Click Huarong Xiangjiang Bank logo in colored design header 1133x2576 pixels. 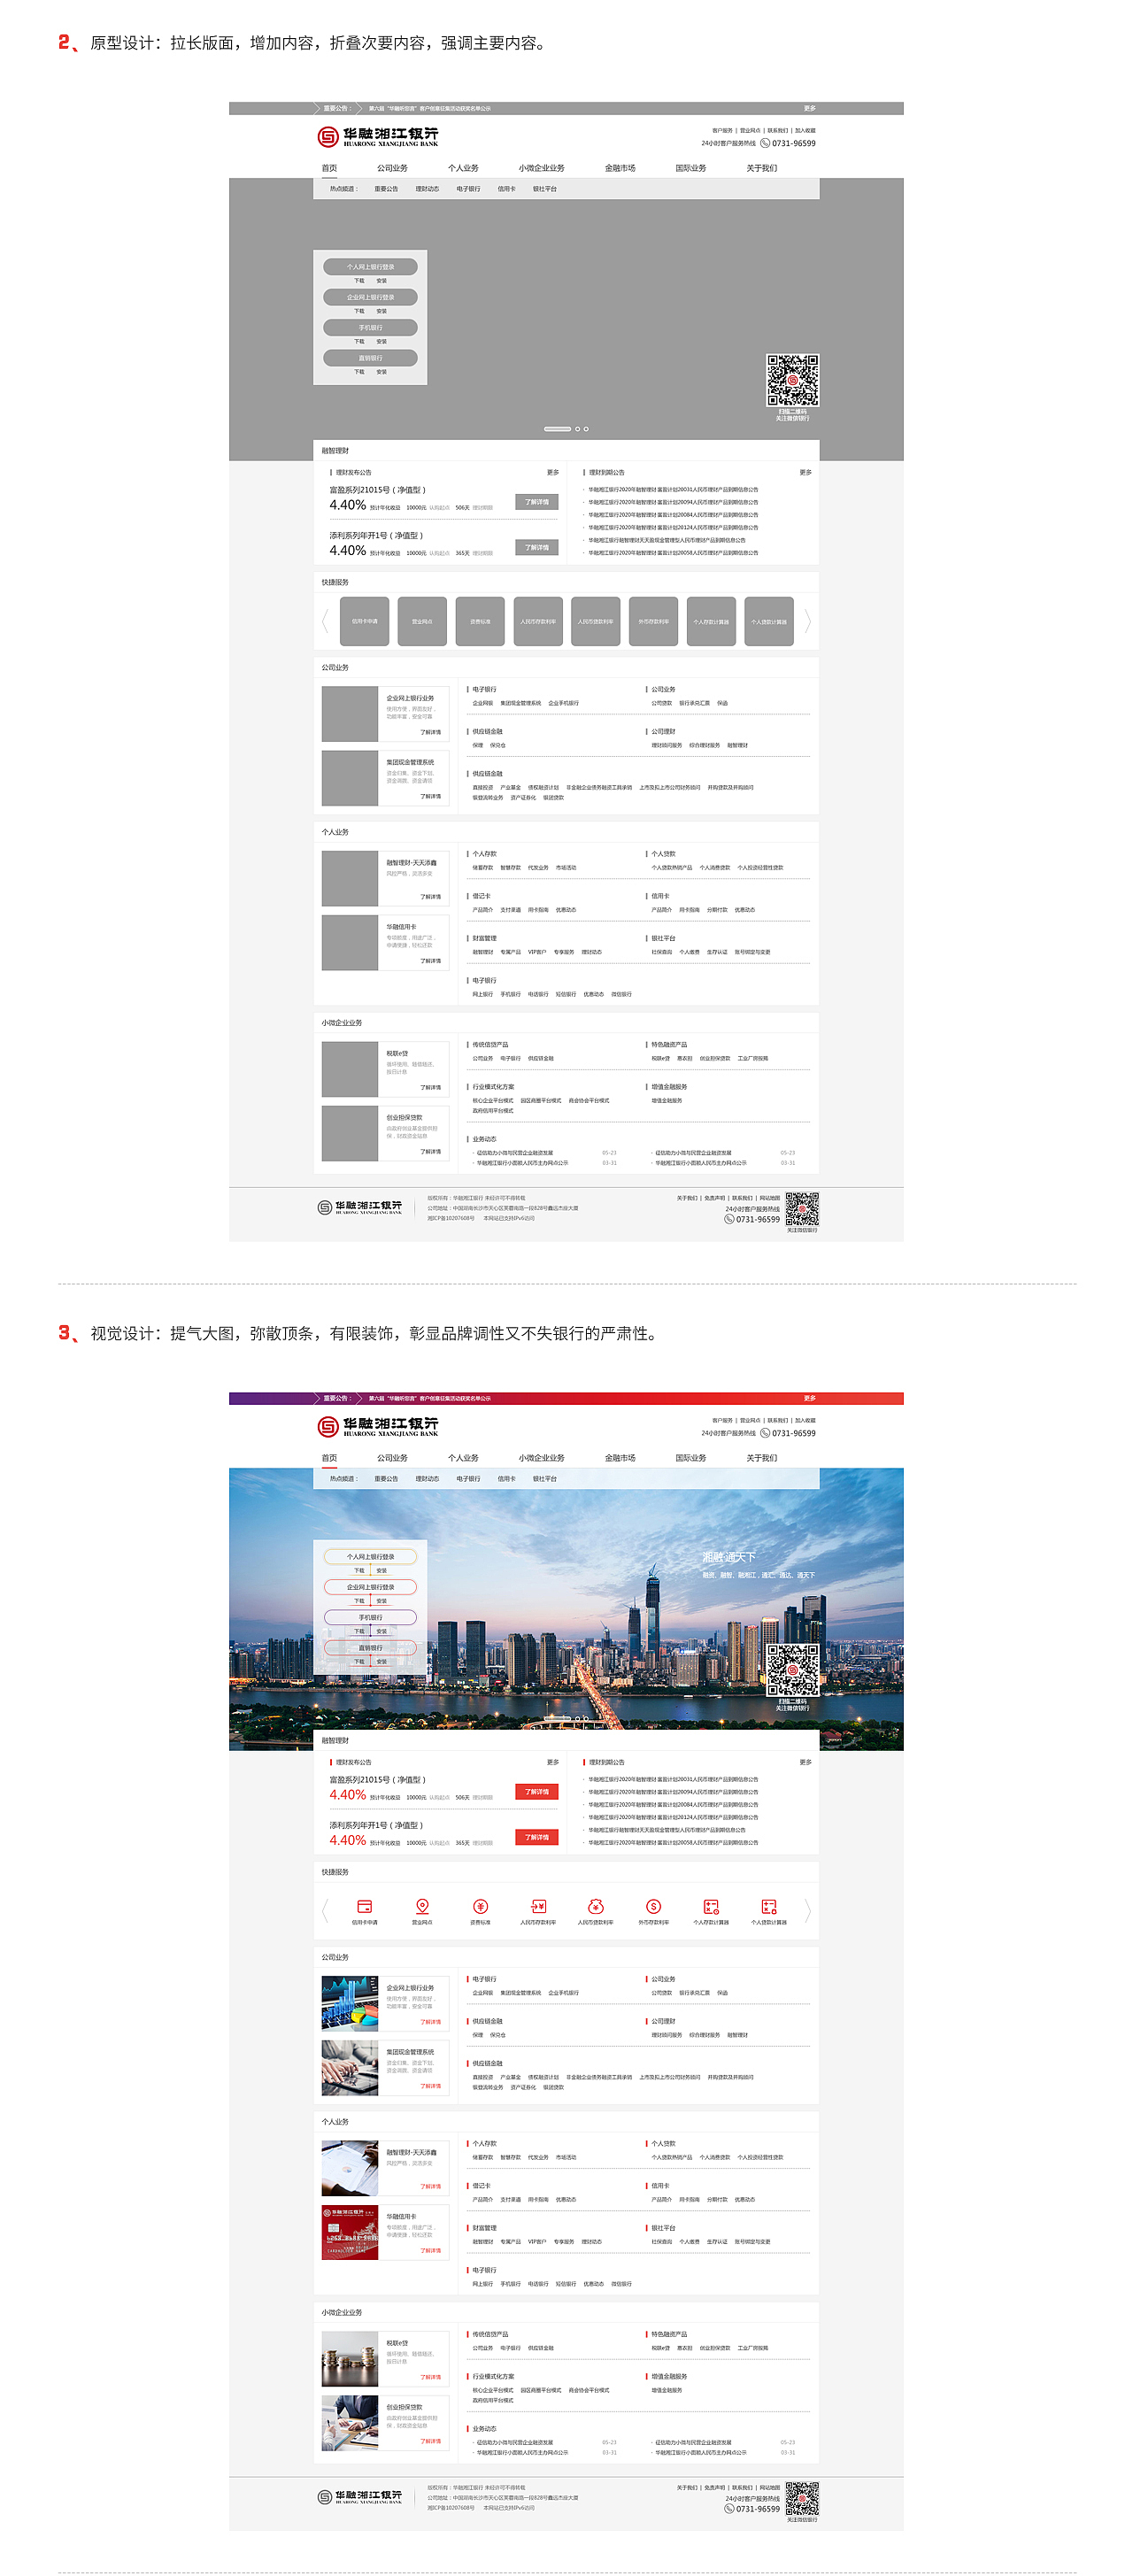point(377,1426)
